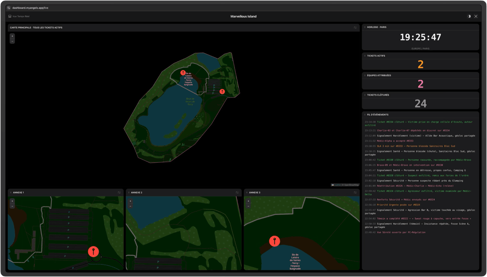Click the red ticket pin in Annexe 3
Screen dimensions: 487x277
pos(275,241)
